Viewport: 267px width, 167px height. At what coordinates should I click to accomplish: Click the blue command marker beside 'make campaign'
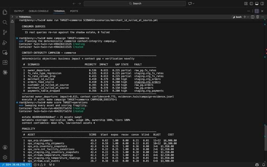click(17, 38)
